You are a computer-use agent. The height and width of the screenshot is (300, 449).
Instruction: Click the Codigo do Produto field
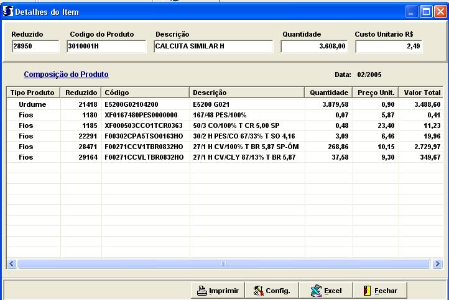coord(106,46)
